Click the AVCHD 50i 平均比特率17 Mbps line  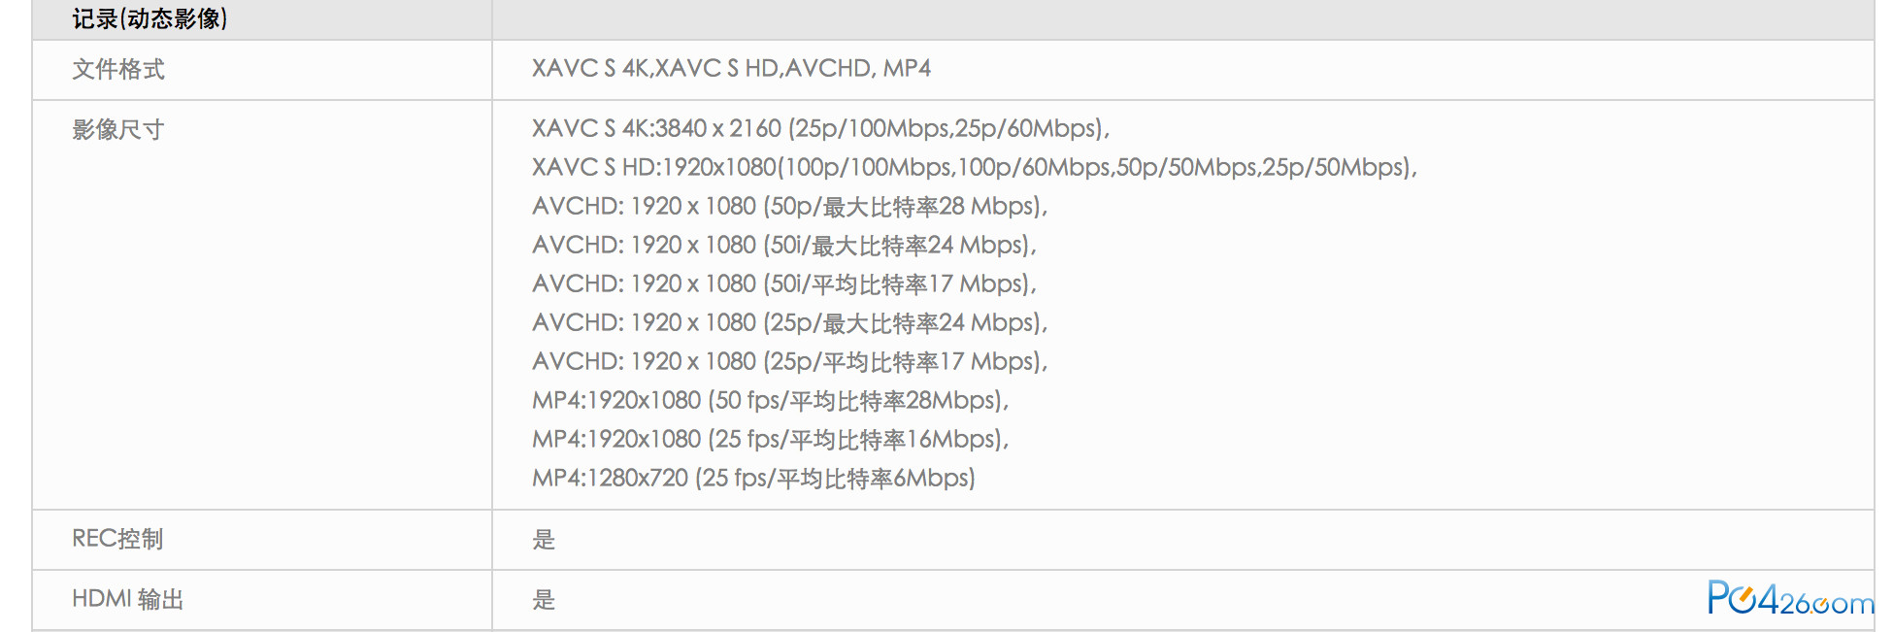coord(784,283)
